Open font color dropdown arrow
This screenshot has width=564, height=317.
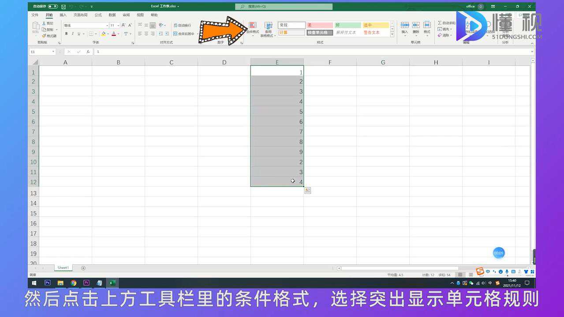pos(119,34)
